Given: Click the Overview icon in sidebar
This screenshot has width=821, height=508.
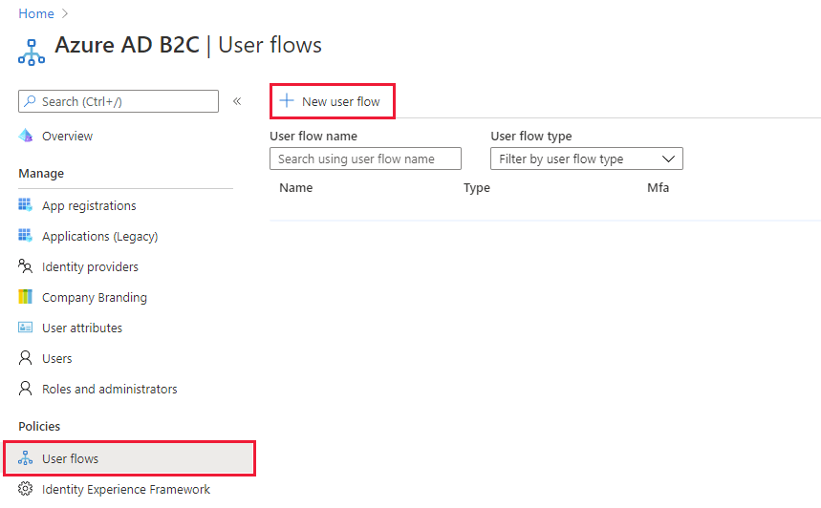Looking at the screenshot, I should (26, 137).
